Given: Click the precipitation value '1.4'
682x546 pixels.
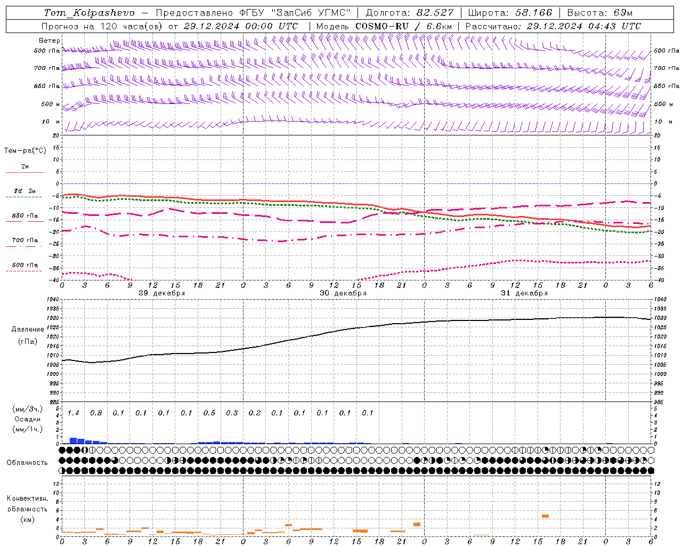Looking at the screenshot, I should pos(74,413).
